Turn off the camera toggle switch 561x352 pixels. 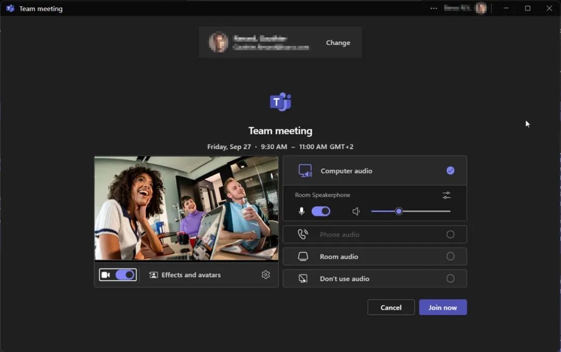pyautogui.click(x=125, y=275)
